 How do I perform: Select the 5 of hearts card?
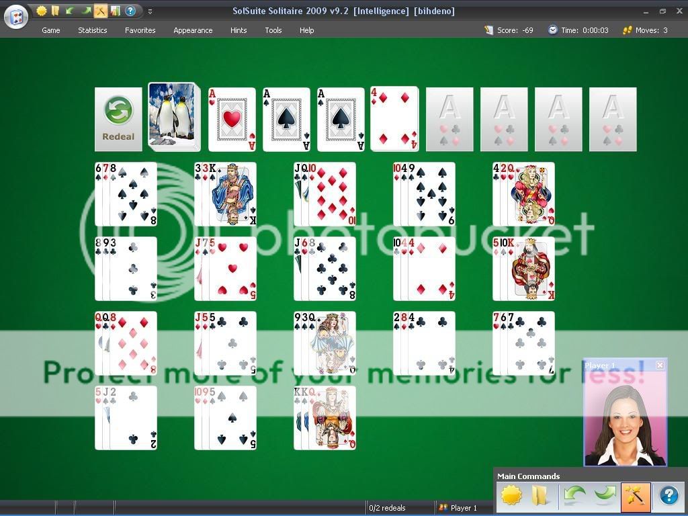point(232,269)
